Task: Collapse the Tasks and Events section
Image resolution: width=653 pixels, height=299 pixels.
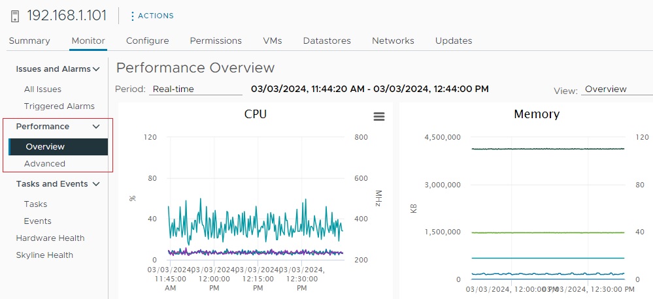Action: click(96, 184)
